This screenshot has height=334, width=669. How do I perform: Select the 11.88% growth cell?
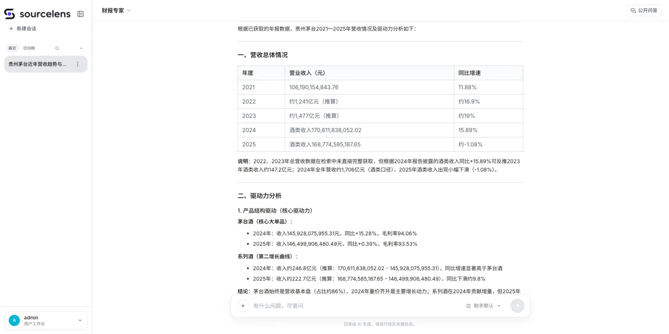[x=488, y=87]
